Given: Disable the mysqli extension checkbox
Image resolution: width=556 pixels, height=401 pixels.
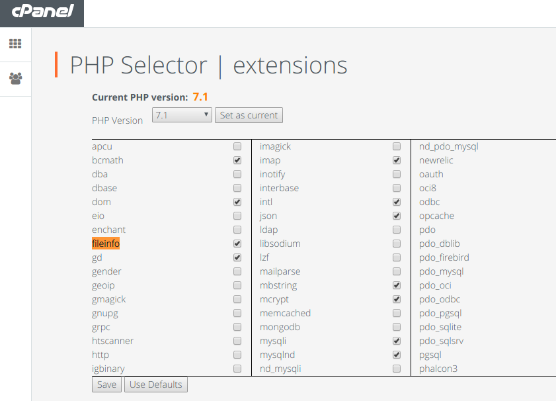Looking at the screenshot, I should [x=397, y=341].
